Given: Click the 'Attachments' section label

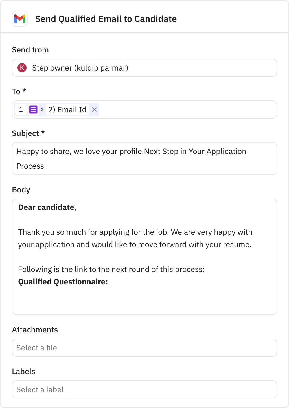Looking at the screenshot, I should pyautogui.click(x=35, y=330).
